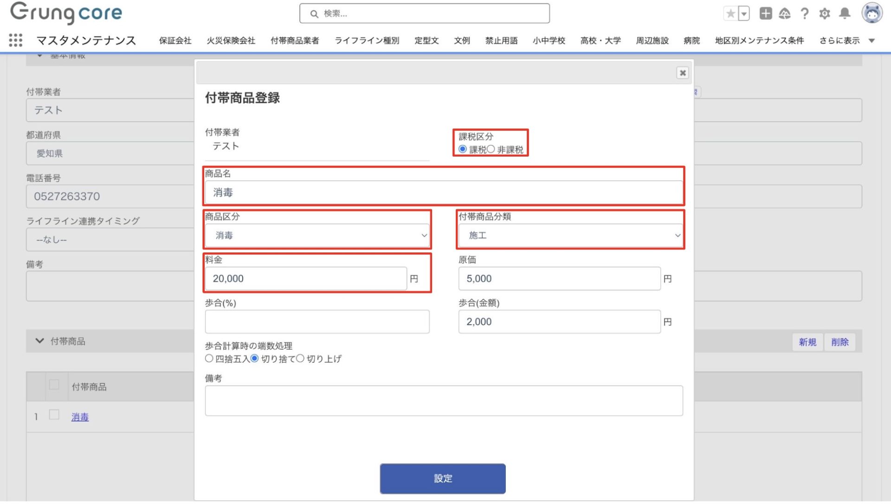Open the 付帯商品分類 dropdown
891x504 pixels.
point(570,235)
